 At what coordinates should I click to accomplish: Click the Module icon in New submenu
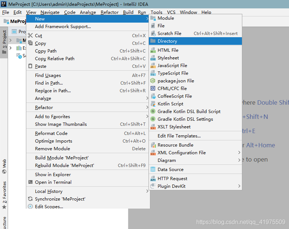(x=153, y=18)
